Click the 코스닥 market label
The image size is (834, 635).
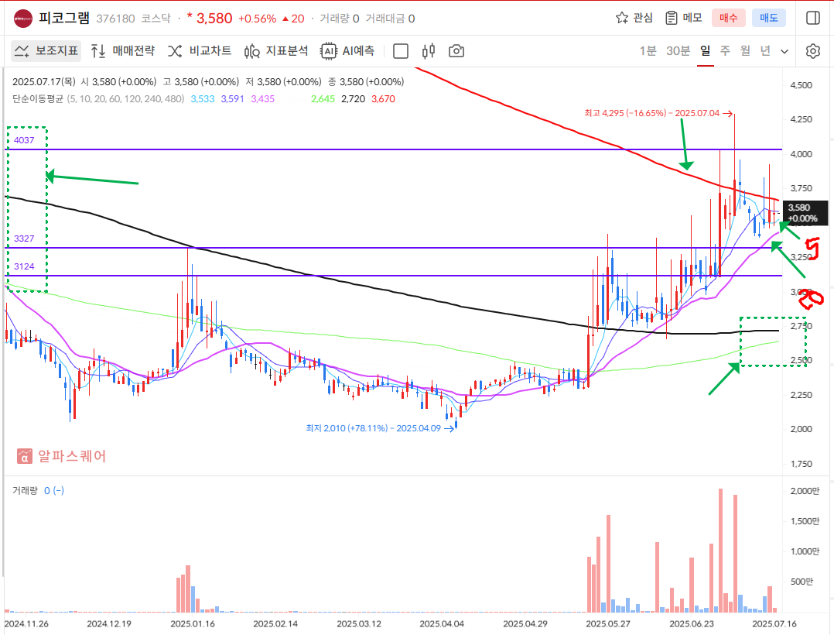tap(156, 19)
